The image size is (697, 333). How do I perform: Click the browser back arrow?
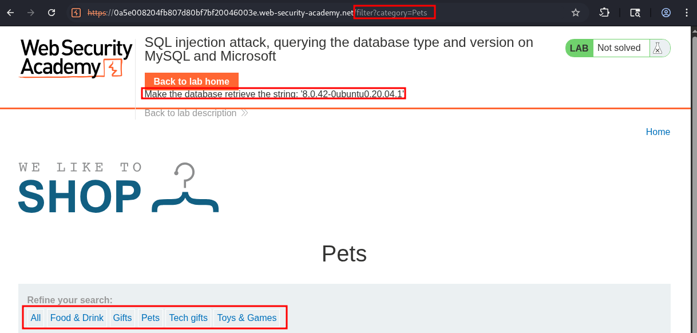tap(10, 13)
